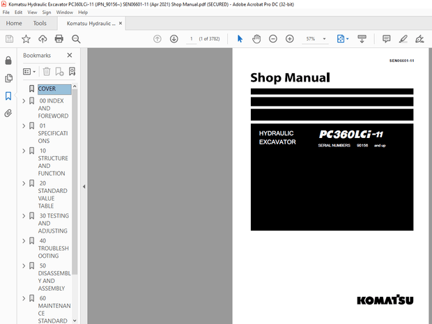Open the Window menu
This screenshot has width=432, height=324.
pyautogui.click(x=65, y=13)
